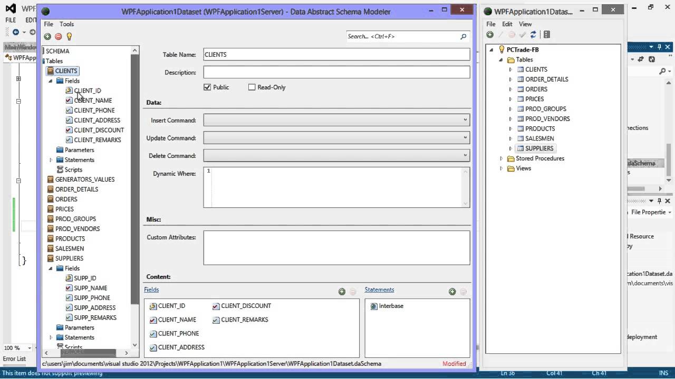Click in the Dynamic Where editor

[336, 187]
